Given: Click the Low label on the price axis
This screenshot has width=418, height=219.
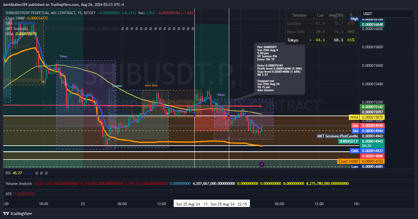Looking at the screenshot, I should 355,167.
